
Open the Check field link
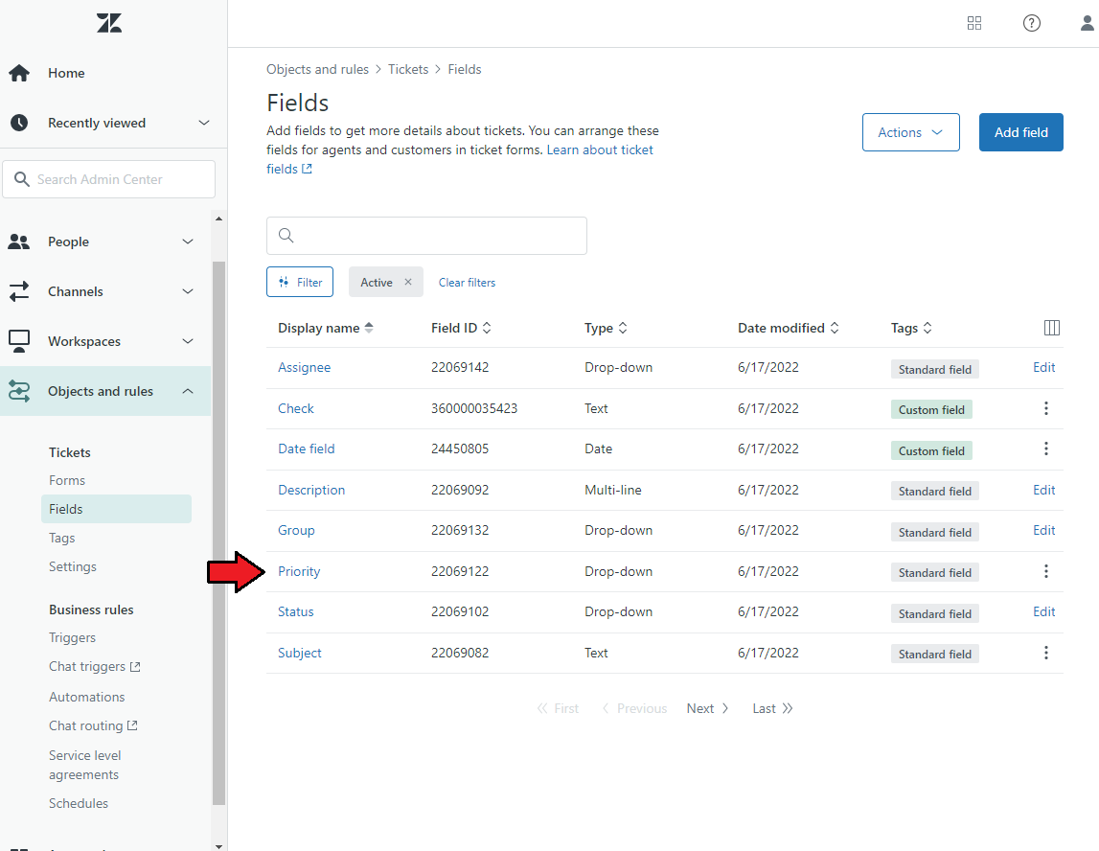tap(296, 408)
